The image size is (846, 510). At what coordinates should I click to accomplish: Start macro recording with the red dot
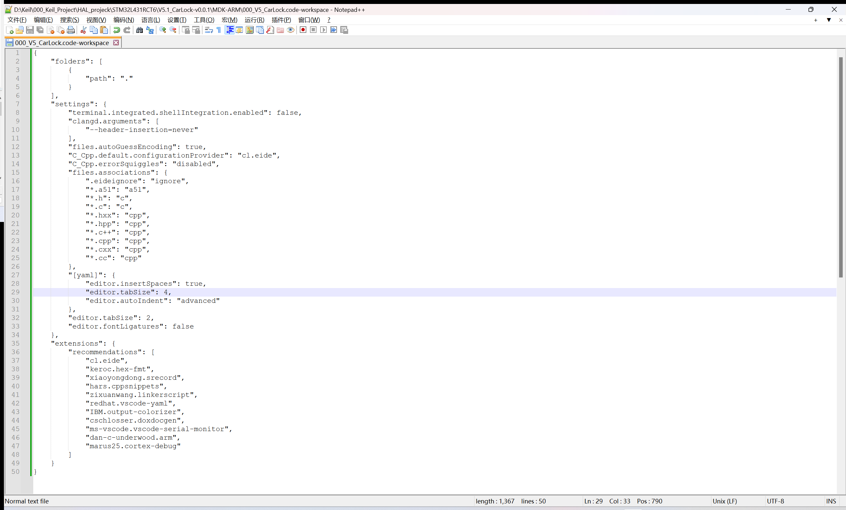pyautogui.click(x=303, y=30)
